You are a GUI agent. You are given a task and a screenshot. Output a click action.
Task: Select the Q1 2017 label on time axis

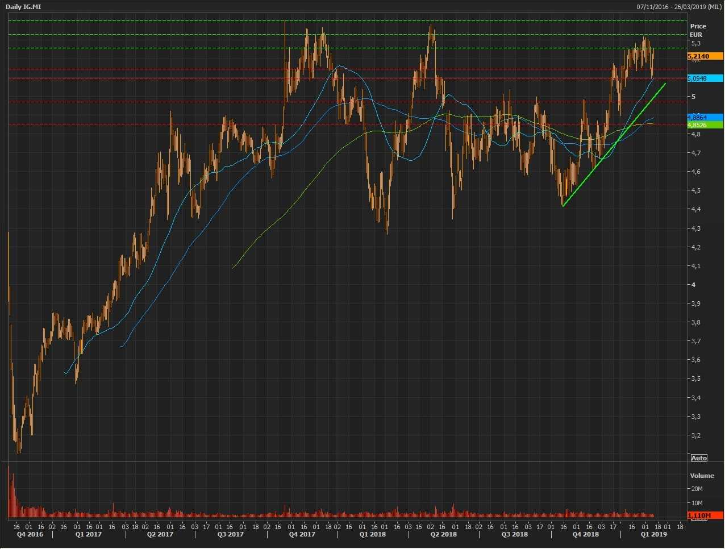click(x=88, y=534)
